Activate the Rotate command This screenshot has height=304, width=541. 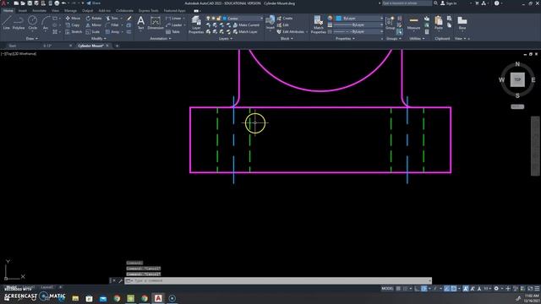pyautogui.click(x=94, y=18)
